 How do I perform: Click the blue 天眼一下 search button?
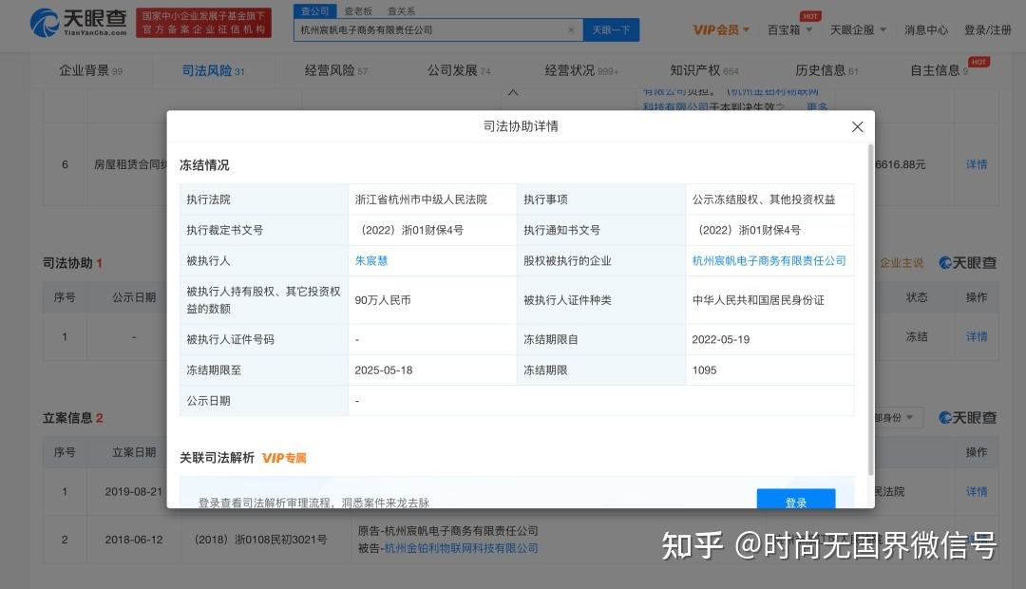pos(611,29)
